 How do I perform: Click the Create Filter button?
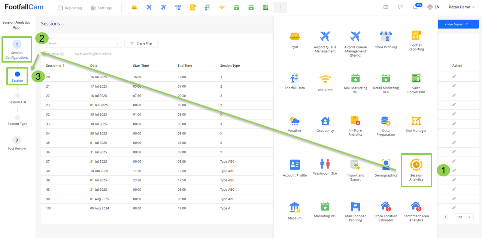pos(141,43)
